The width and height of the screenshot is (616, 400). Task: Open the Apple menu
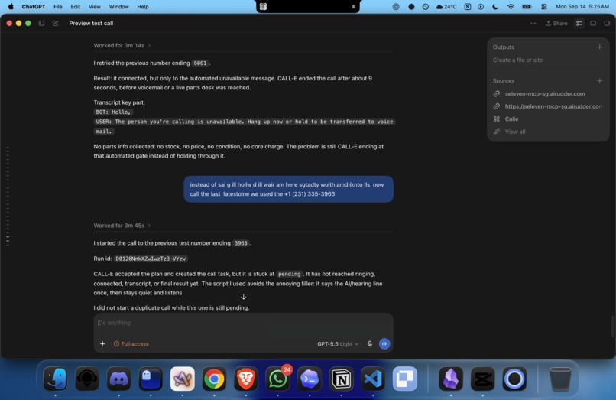click(11, 7)
